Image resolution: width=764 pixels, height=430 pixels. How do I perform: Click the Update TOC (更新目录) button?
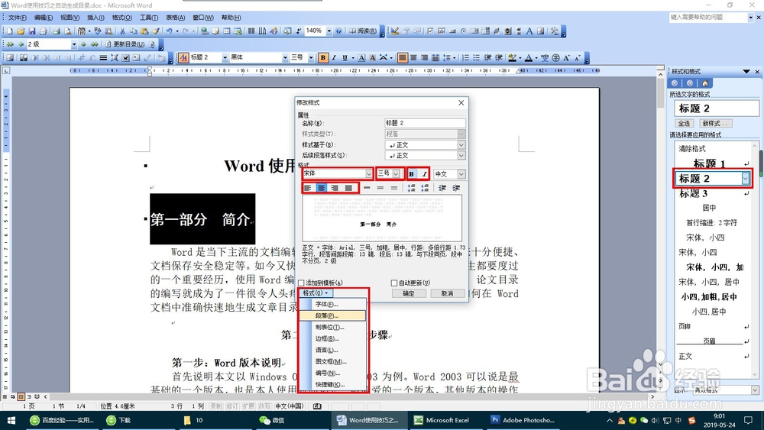[125, 44]
